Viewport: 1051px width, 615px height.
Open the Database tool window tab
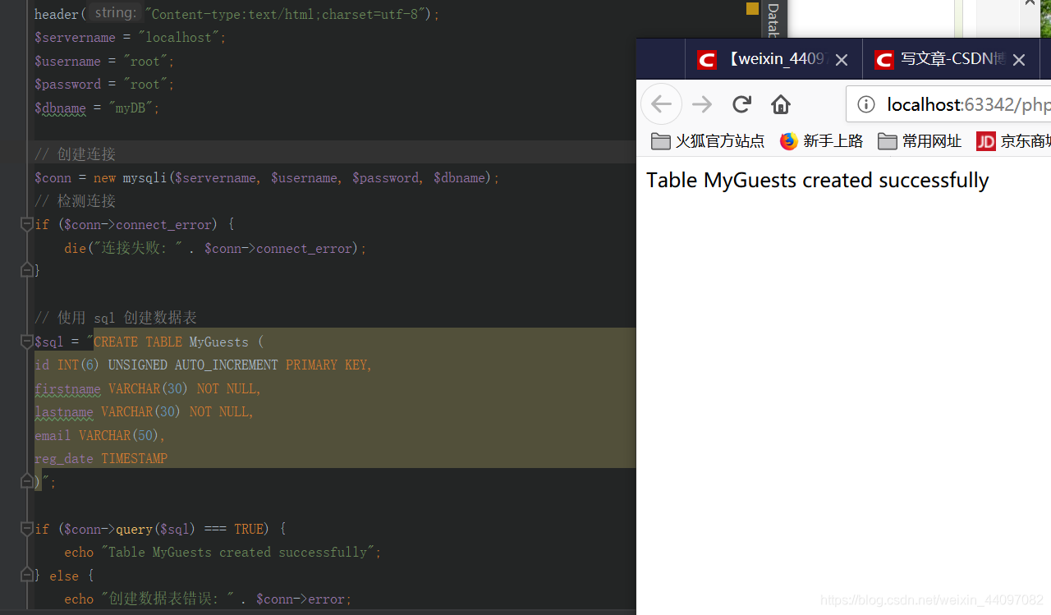(773, 20)
